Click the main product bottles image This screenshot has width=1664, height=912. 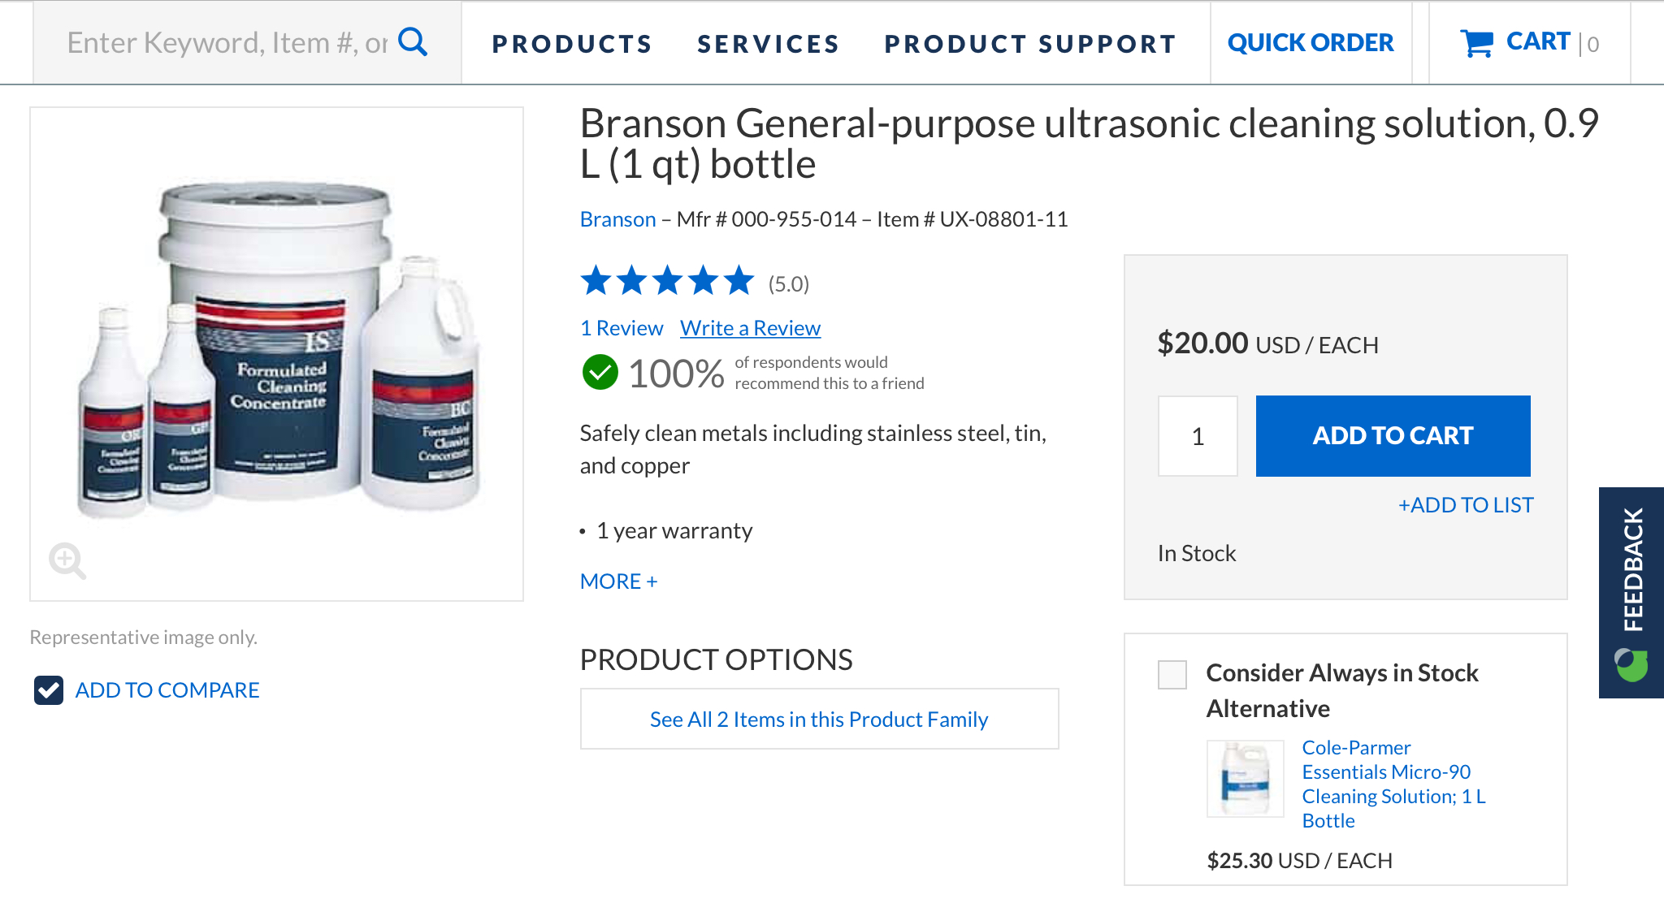tap(277, 349)
